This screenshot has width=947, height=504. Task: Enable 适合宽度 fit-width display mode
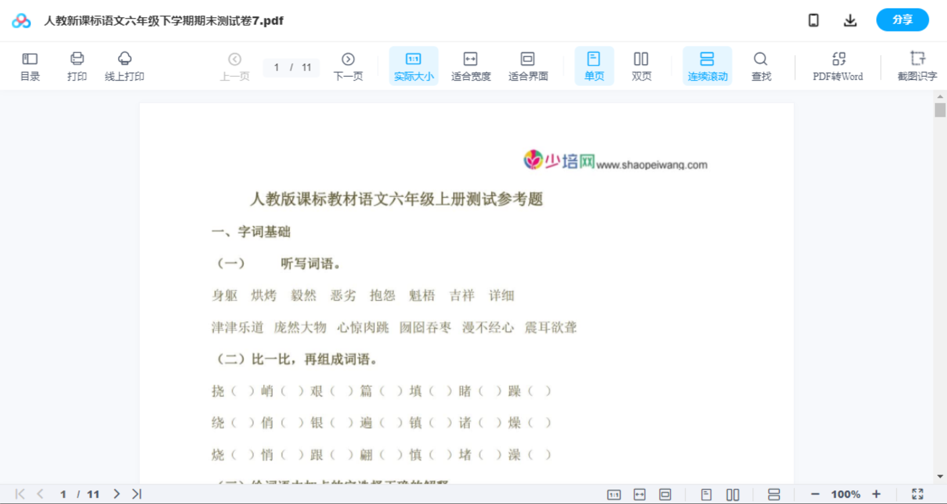[471, 65]
